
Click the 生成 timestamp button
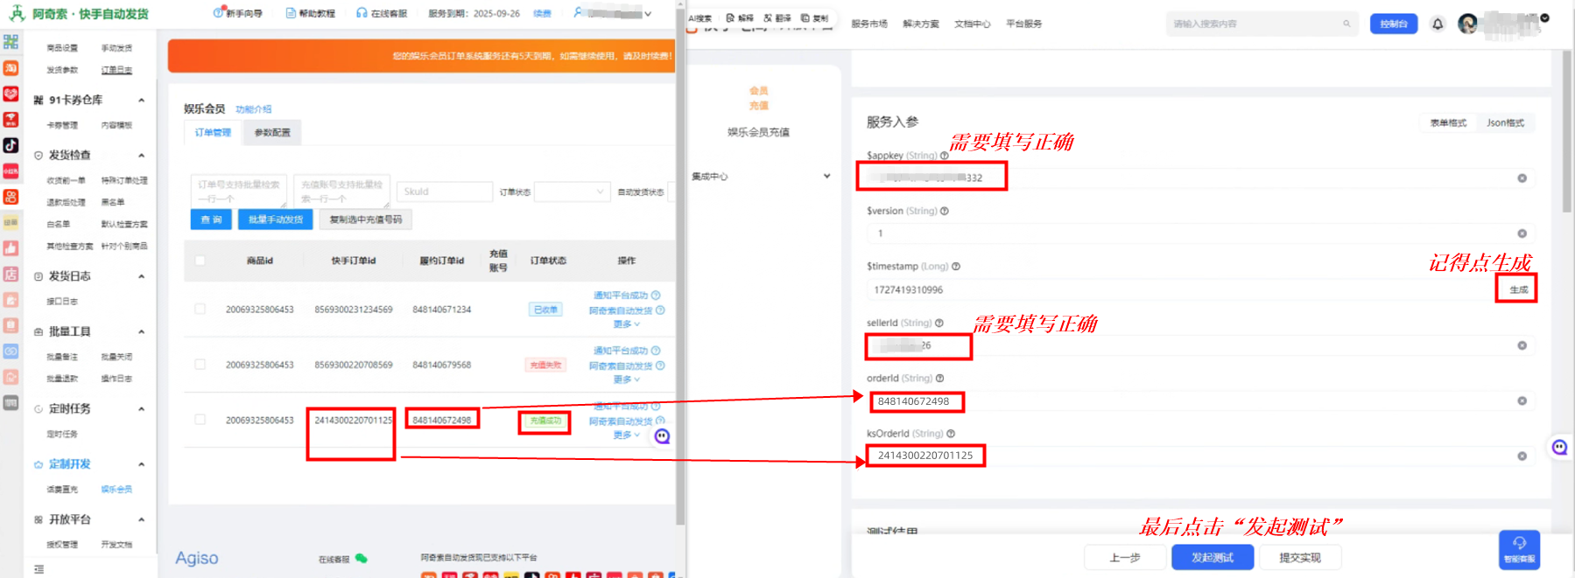(1518, 289)
